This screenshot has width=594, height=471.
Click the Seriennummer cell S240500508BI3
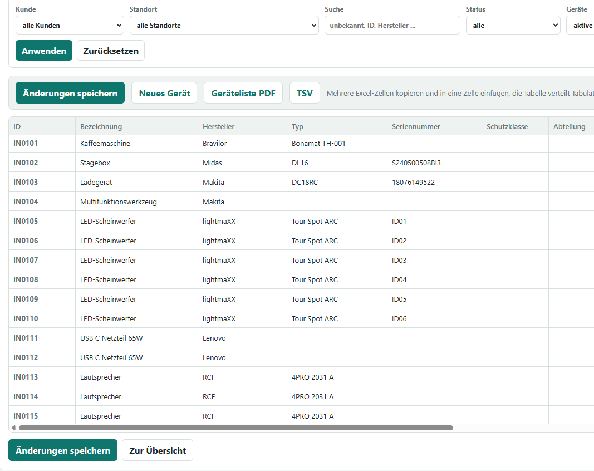pos(434,163)
